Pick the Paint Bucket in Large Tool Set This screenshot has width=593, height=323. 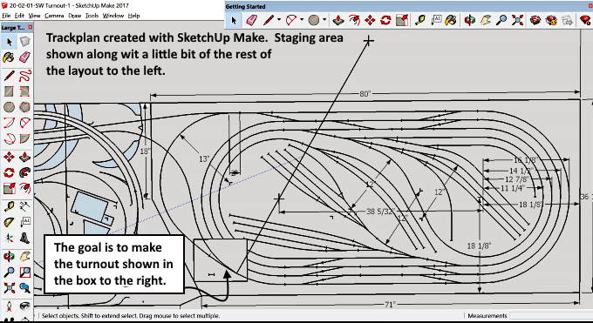click(x=9, y=57)
